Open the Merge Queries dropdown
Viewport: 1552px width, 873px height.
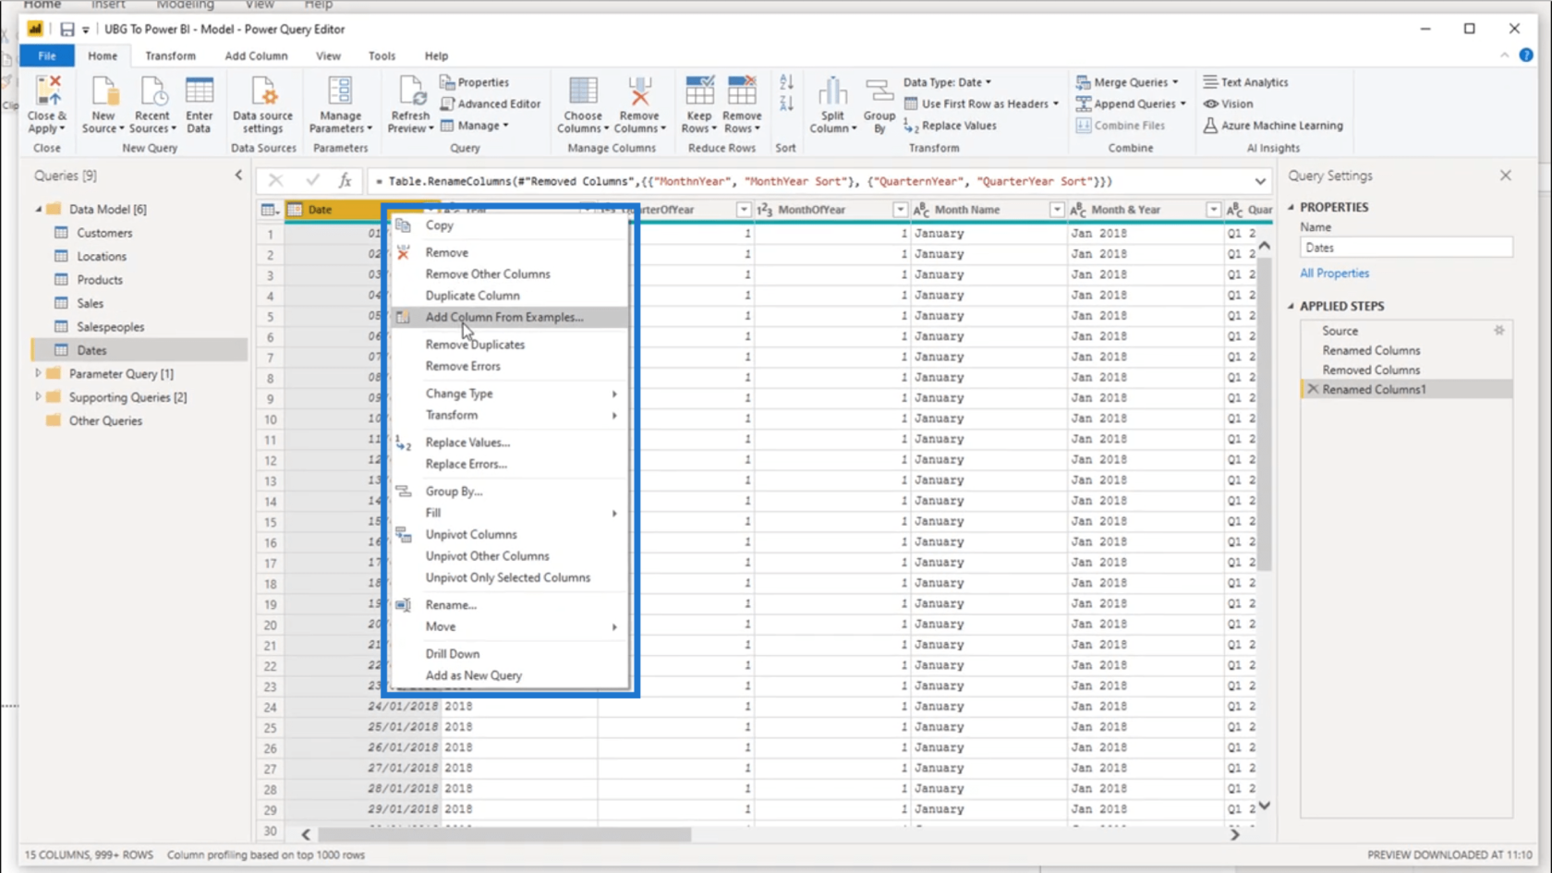click(1127, 82)
